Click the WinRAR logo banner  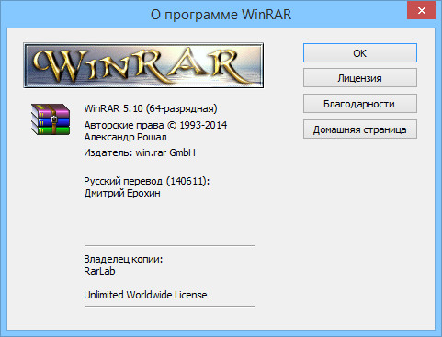click(x=143, y=65)
